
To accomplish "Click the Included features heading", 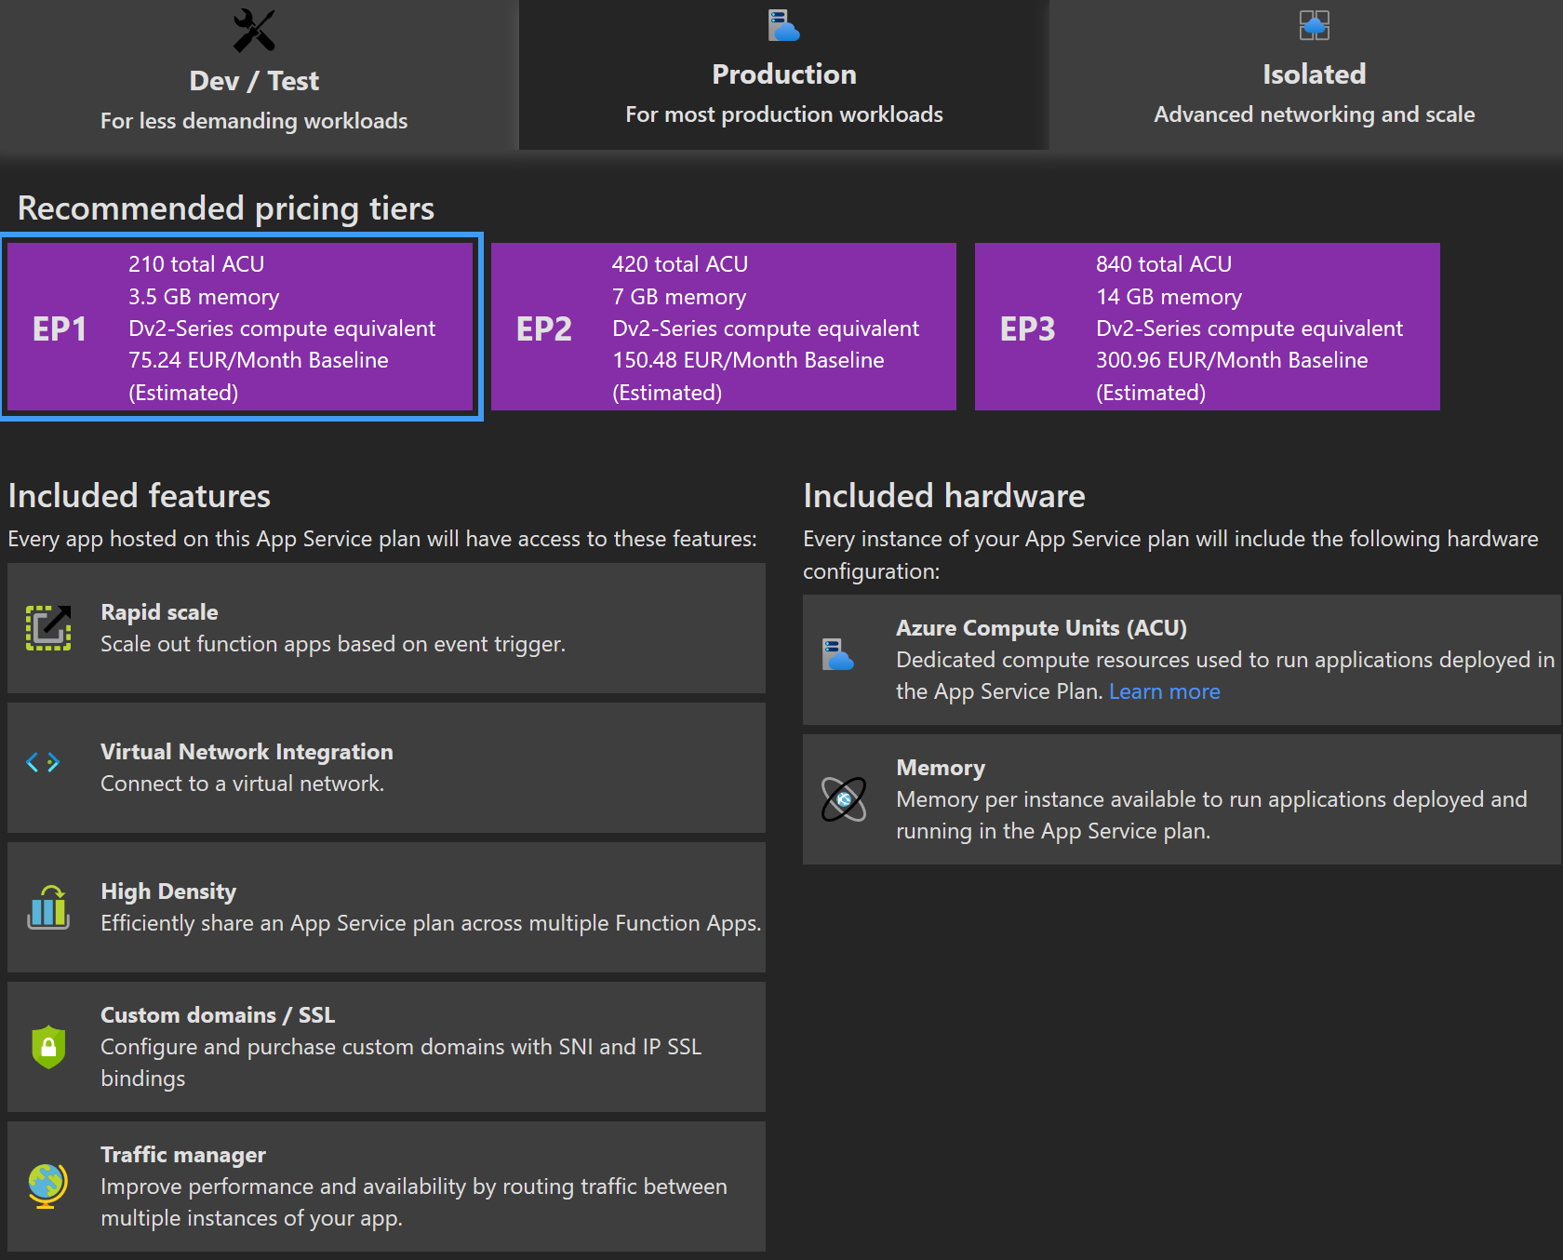I will (140, 496).
